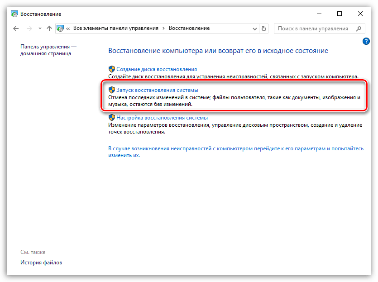Expand the chevron after Все элементы панели управления
Image resolution: width=378 pixels, height=282 pixels.
pyautogui.click(x=163, y=29)
